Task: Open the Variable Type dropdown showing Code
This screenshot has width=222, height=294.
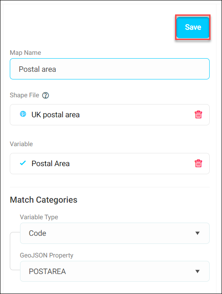Action: tap(115, 233)
